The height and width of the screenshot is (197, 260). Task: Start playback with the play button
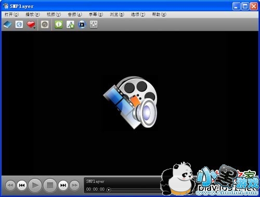(35, 186)
